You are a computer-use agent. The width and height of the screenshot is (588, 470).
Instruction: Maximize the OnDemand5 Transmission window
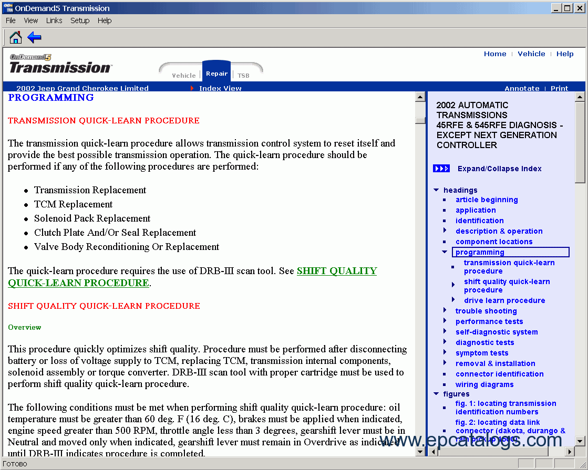pos(568,8)
